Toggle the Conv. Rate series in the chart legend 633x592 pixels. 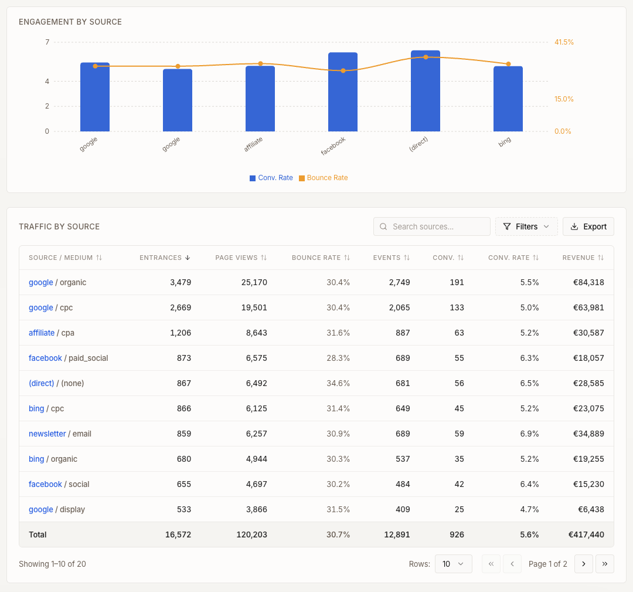[x=271, y=178]
